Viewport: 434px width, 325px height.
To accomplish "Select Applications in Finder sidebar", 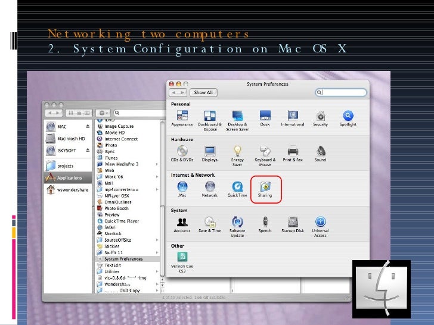I will 67,178.
